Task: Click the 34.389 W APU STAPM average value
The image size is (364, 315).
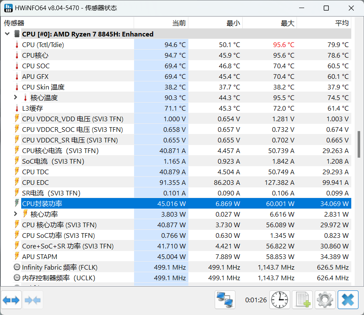Action: (x=335, y=257)
